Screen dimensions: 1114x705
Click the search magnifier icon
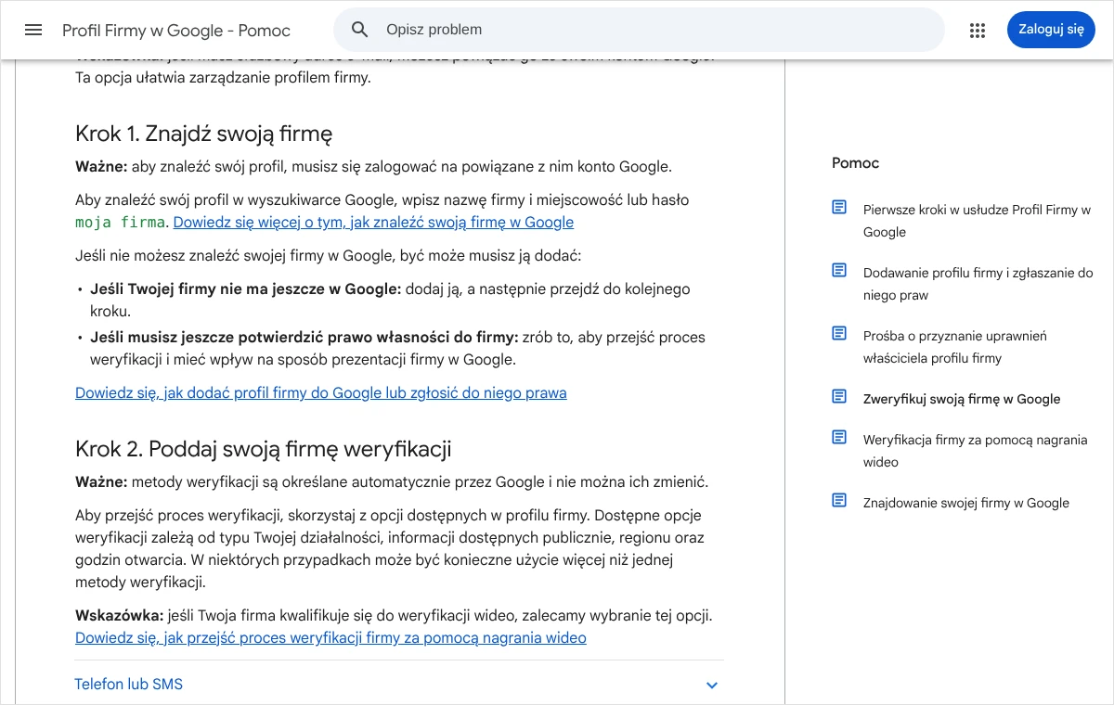point(360,30)
